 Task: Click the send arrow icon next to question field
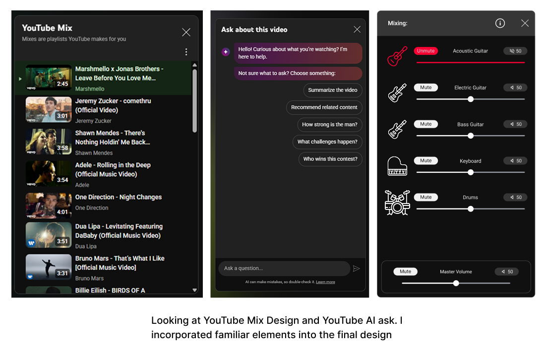pos(356,268)
